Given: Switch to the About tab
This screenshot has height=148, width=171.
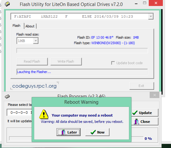Looking at the screenshot, I should point(30,26).
